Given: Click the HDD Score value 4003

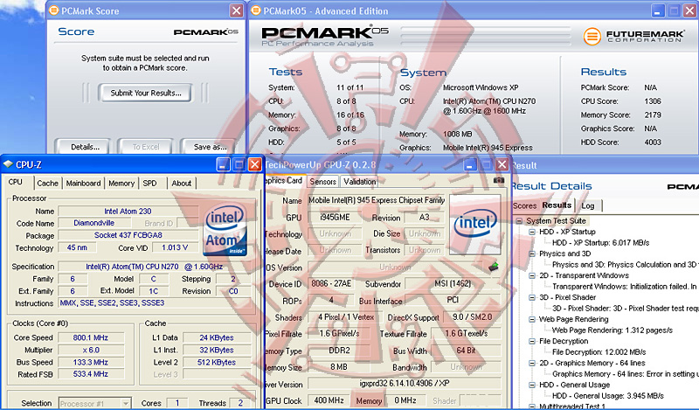Looking at the screenshot, I should (x=653, y=142).
